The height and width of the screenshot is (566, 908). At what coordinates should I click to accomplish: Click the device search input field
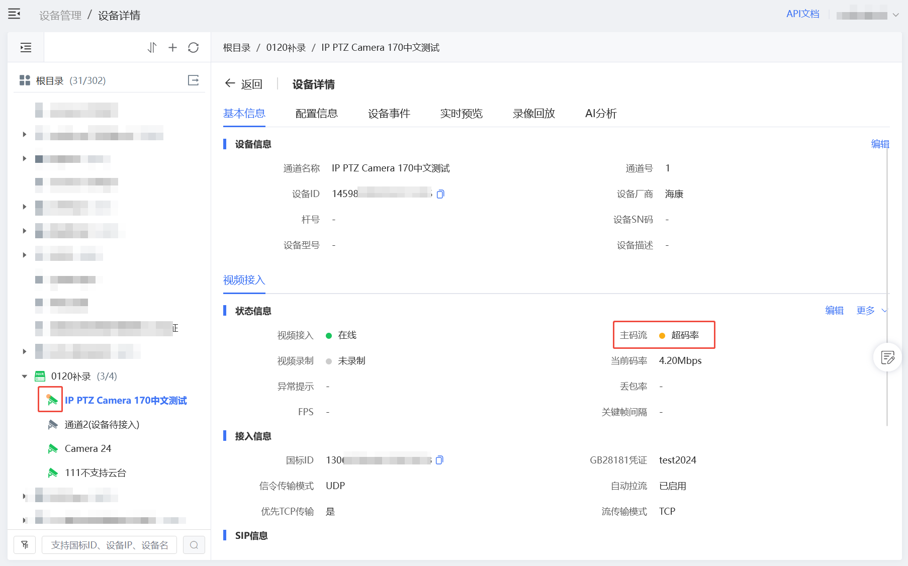[x=109, y=545]
